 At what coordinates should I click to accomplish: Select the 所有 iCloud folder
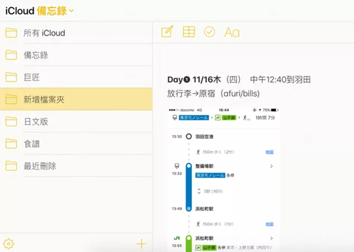pos(44,33)
